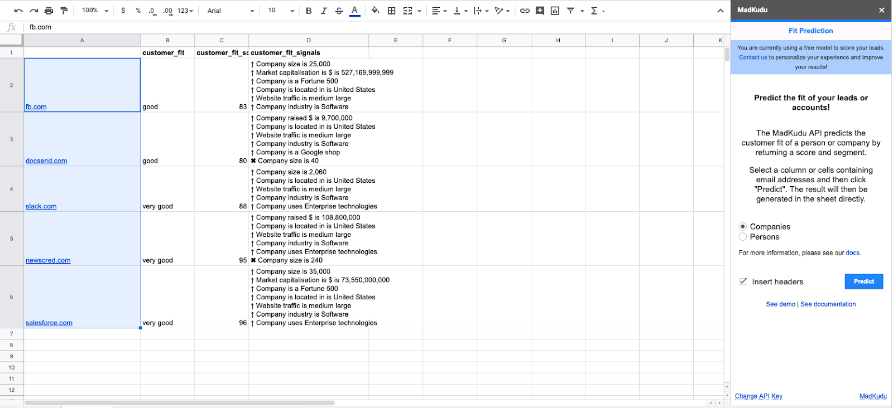
Task: Select row 7 header
Action: coord(11,334)
